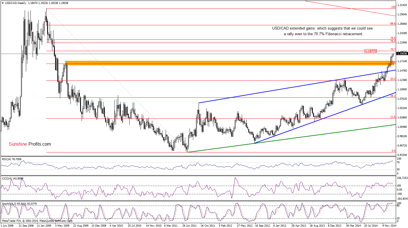
Task: Click price axis value 0.93340
Action: click(402, 155)
